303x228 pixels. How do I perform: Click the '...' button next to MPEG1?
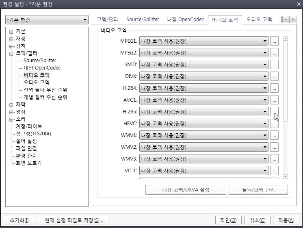[274, 41]
